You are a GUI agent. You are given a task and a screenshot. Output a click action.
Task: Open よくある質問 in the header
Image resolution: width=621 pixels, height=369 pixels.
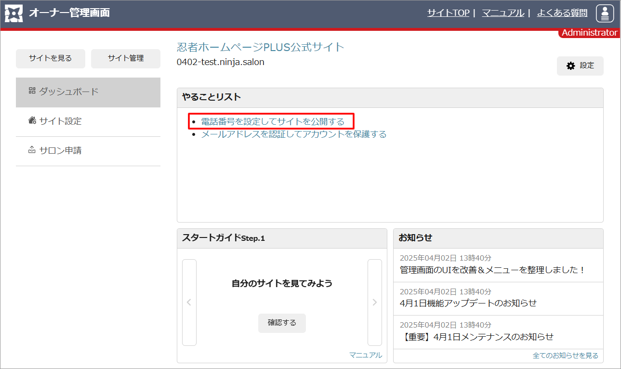[562, 13]
